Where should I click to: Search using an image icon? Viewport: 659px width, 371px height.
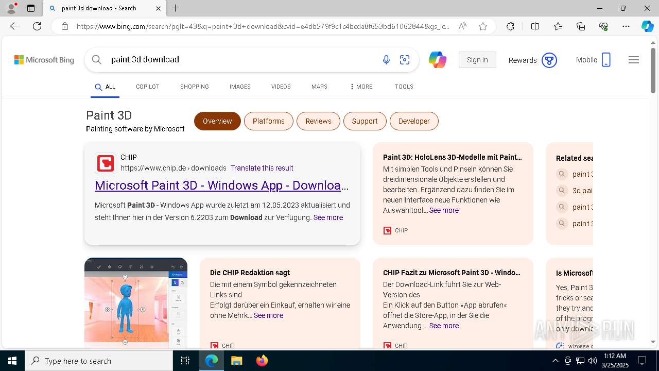click(x=405, y=60)
